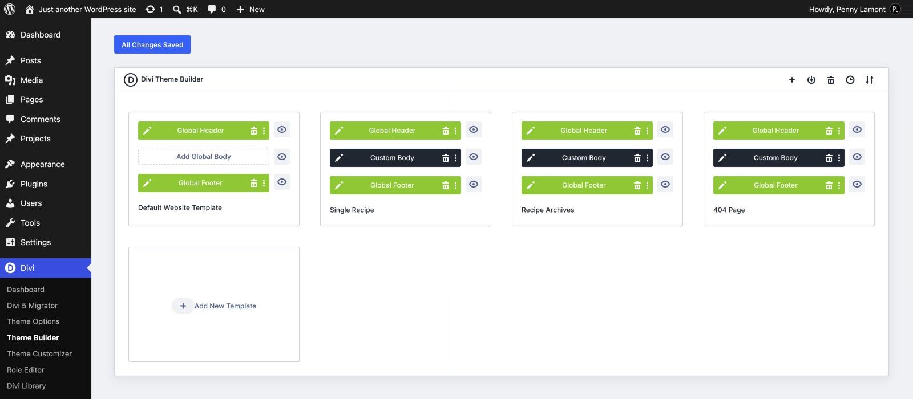913x399 pixels.
Task: Open Divi Library submenu item
Action: tap(26, 386)
